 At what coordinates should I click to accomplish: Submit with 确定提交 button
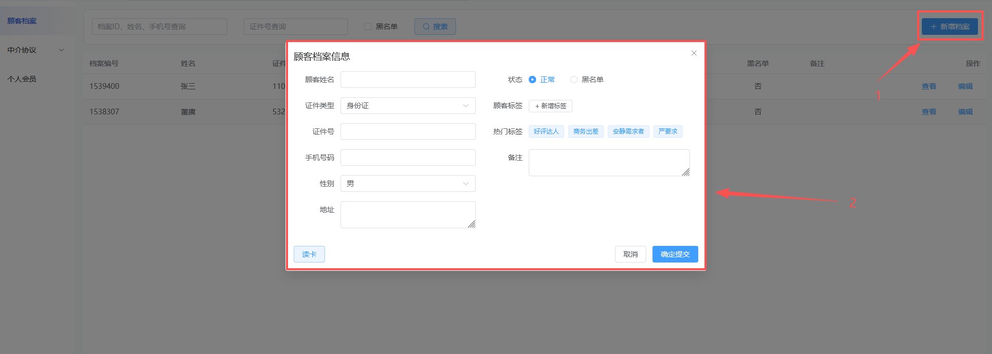(675, 254)
